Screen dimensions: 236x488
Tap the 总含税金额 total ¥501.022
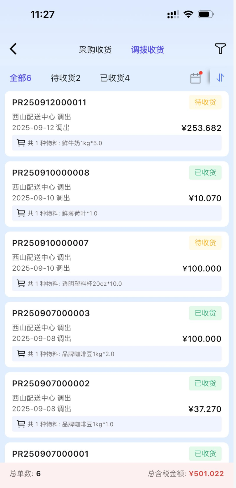pyautogui.click(x=206, y=474)
